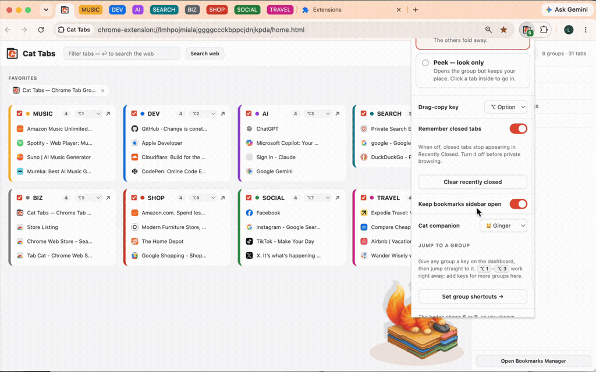The image size is (596, 372).
Task: Pop out the BIZ group arrow icon
Action: pyautogui.click(x=108, y=198)
